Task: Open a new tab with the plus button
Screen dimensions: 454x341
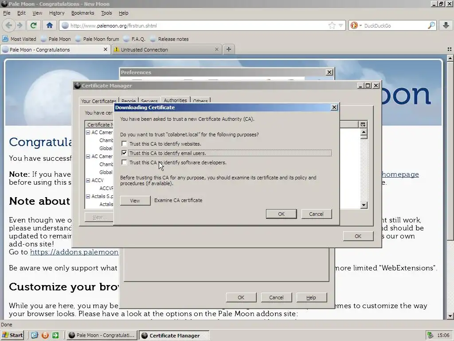Action: tap(229, 49)
